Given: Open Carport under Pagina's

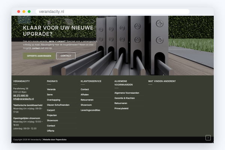Looking at the screenshot, I should pos(51,110).
